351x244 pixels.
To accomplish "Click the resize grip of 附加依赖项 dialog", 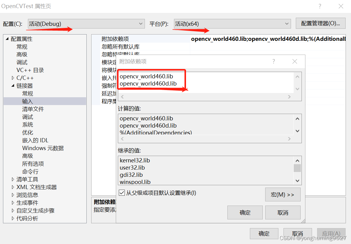I will (x=304, y=221).
